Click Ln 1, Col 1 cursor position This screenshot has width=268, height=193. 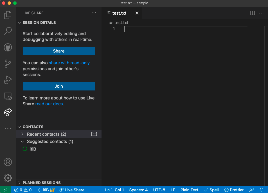pyautogui.click(x=114, y=190)
